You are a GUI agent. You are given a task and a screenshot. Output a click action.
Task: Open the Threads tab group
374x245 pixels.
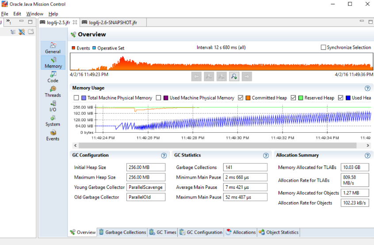pyautogui.click(x=53, y=92)
